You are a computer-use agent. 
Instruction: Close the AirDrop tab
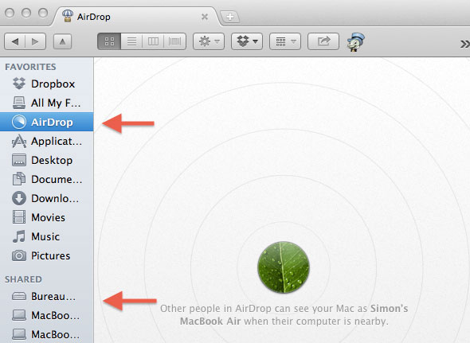coord(205,17)
